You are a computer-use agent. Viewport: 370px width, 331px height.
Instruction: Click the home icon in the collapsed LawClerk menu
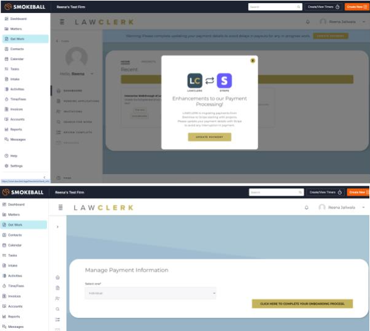point(57,277)
